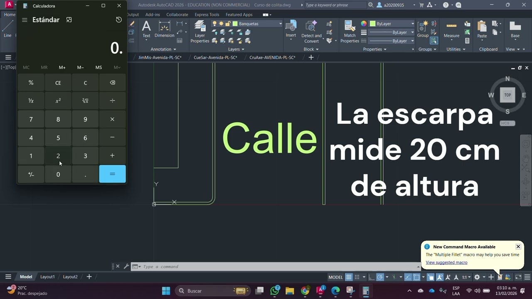Expand the Annotation panel
Screen dimensions: 532x299
164,49
